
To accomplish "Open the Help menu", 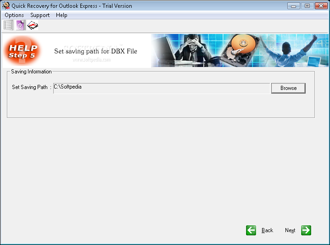I will coord(62,15).
